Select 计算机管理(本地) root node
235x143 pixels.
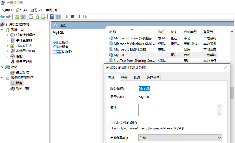pos(18,24)
